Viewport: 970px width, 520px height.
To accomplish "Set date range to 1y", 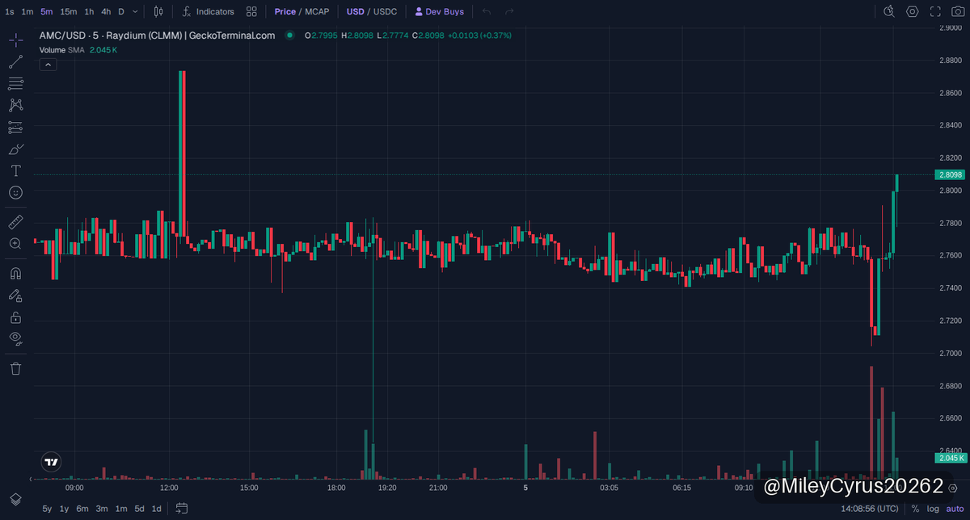I will click(65, 509).
